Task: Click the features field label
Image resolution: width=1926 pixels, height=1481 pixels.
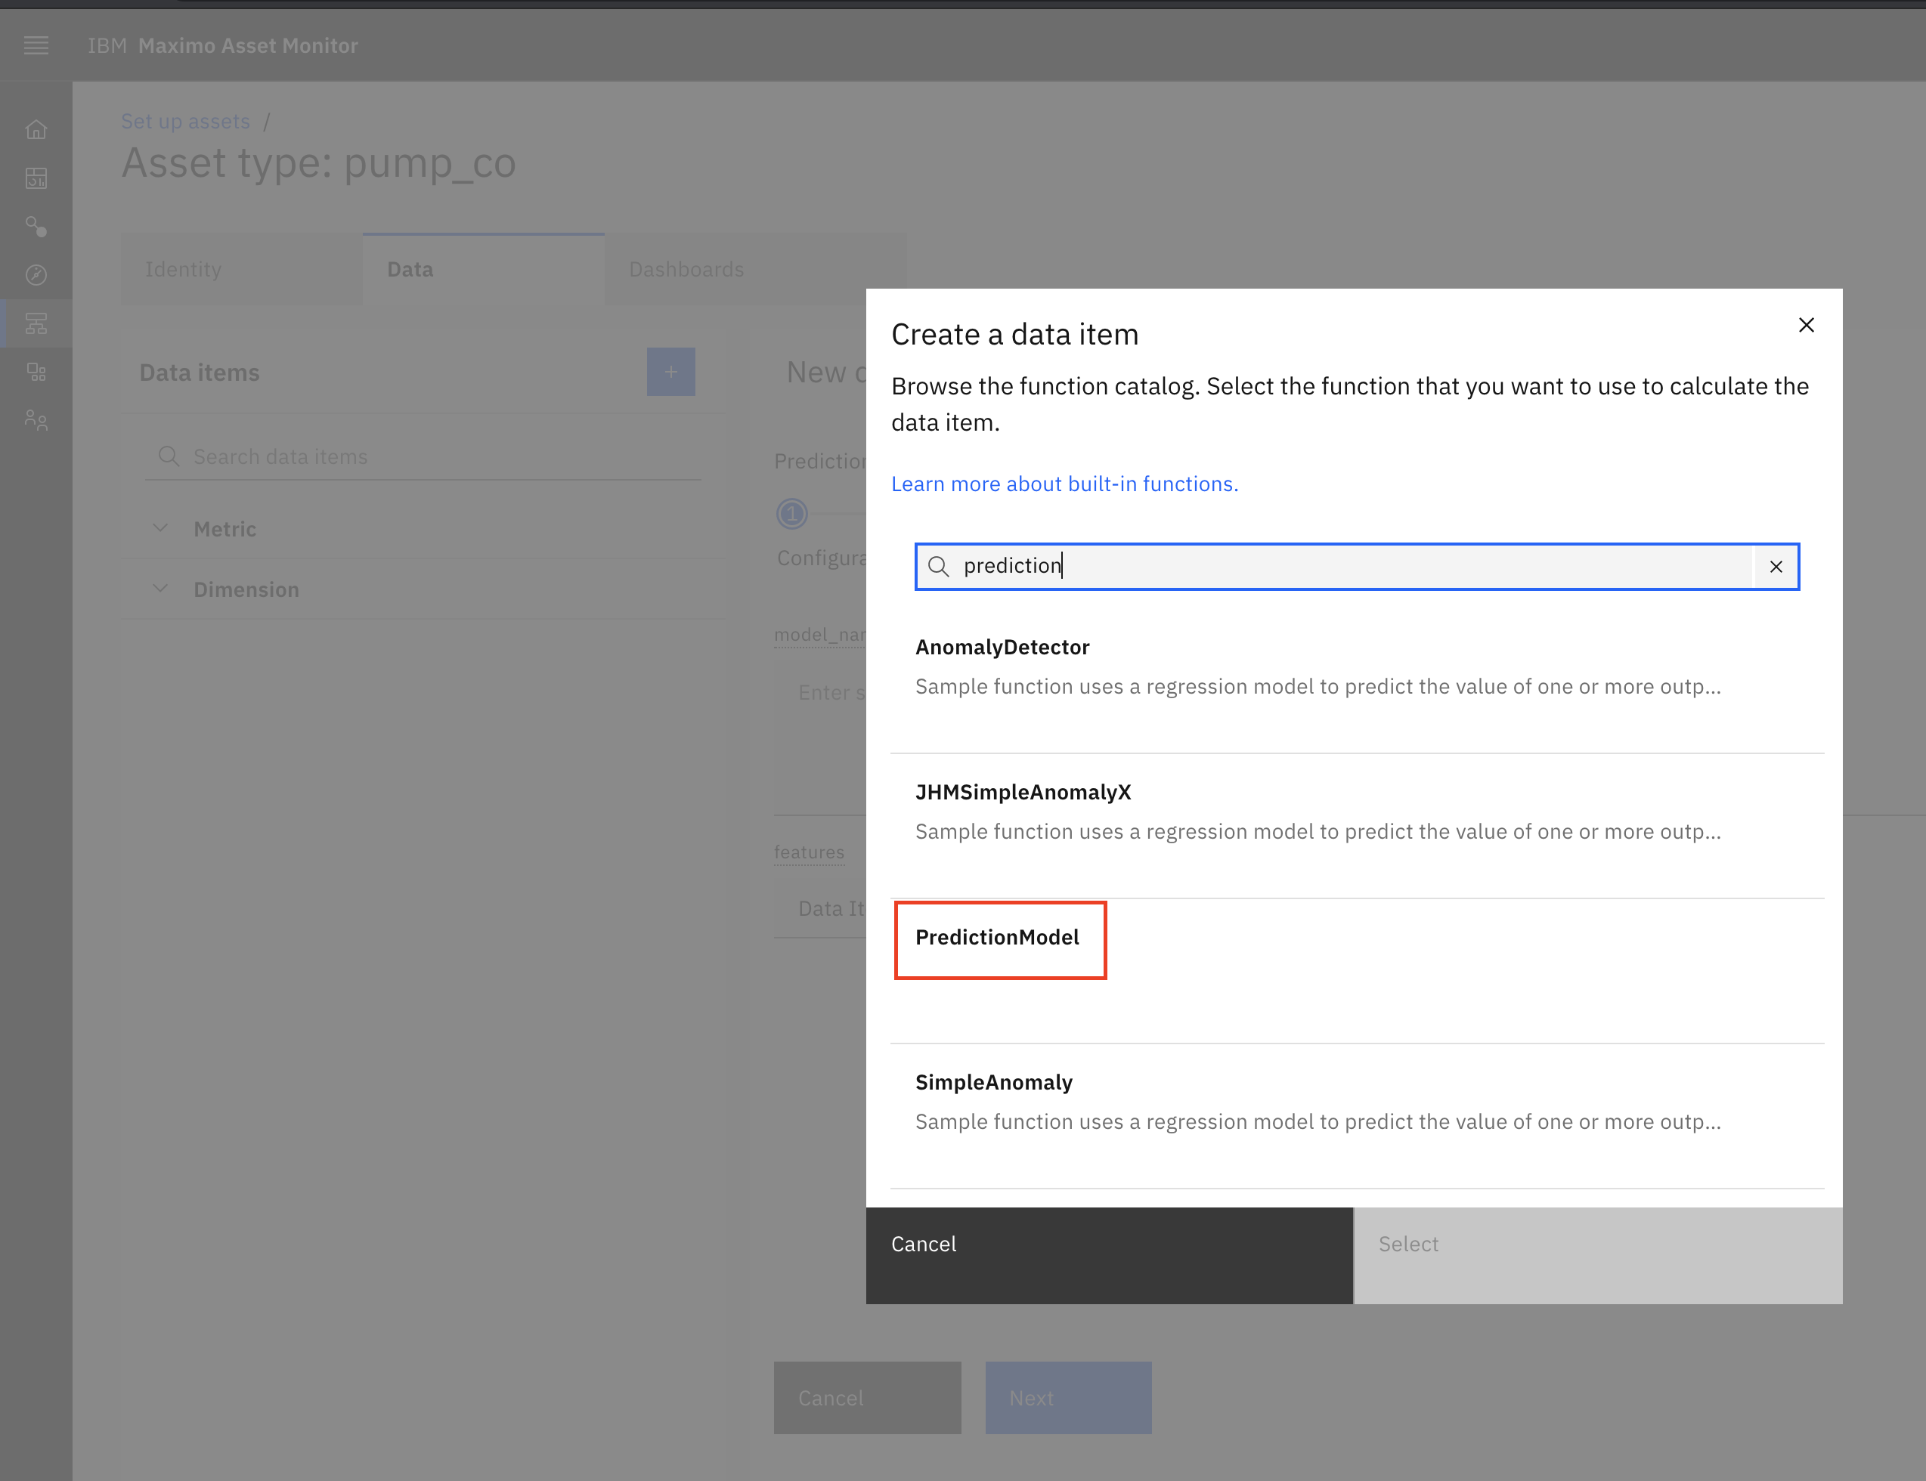Action: click(809, 852)
